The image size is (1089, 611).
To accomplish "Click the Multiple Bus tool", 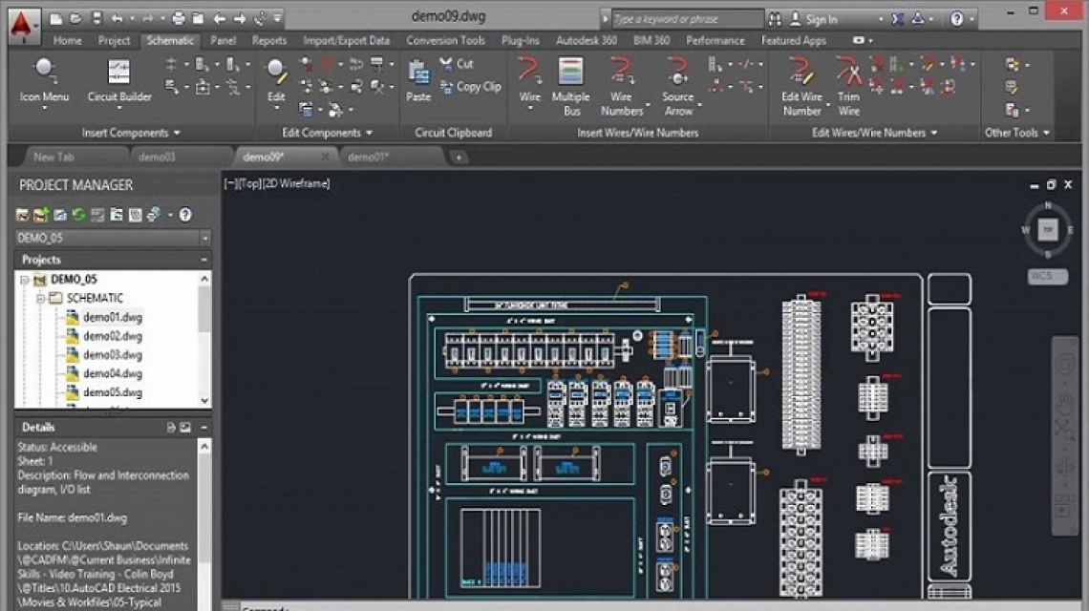I will tap(570, 86).
